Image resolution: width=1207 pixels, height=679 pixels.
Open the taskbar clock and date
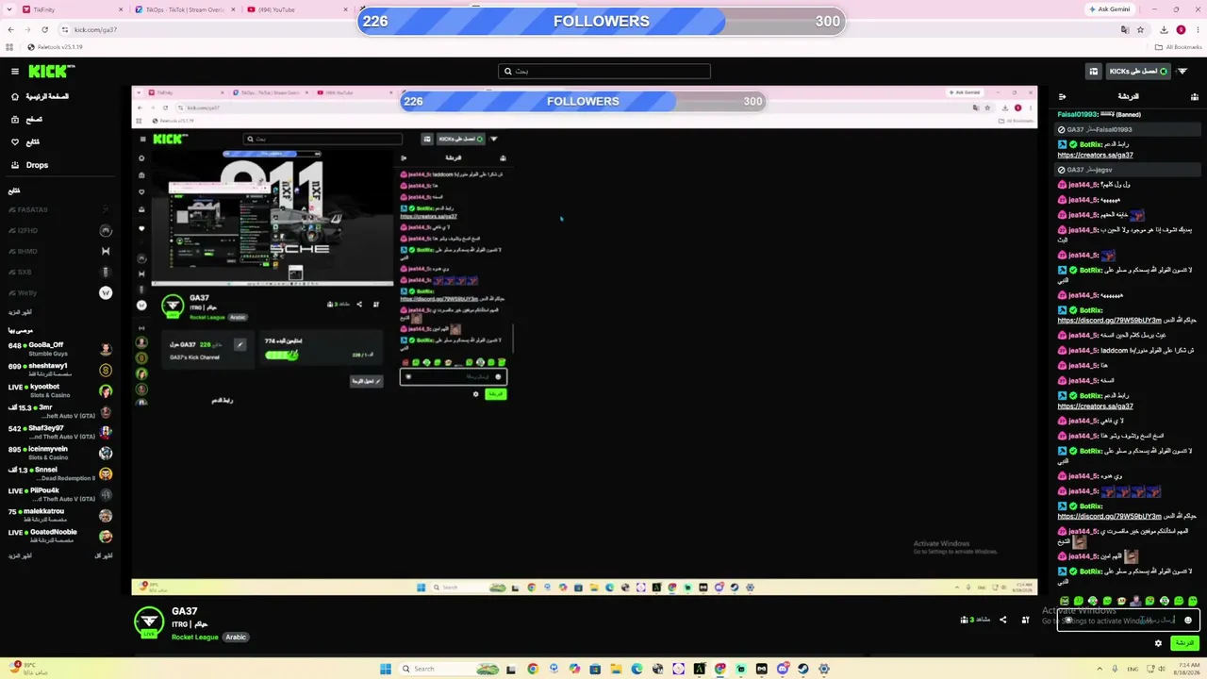[1185, 669]
